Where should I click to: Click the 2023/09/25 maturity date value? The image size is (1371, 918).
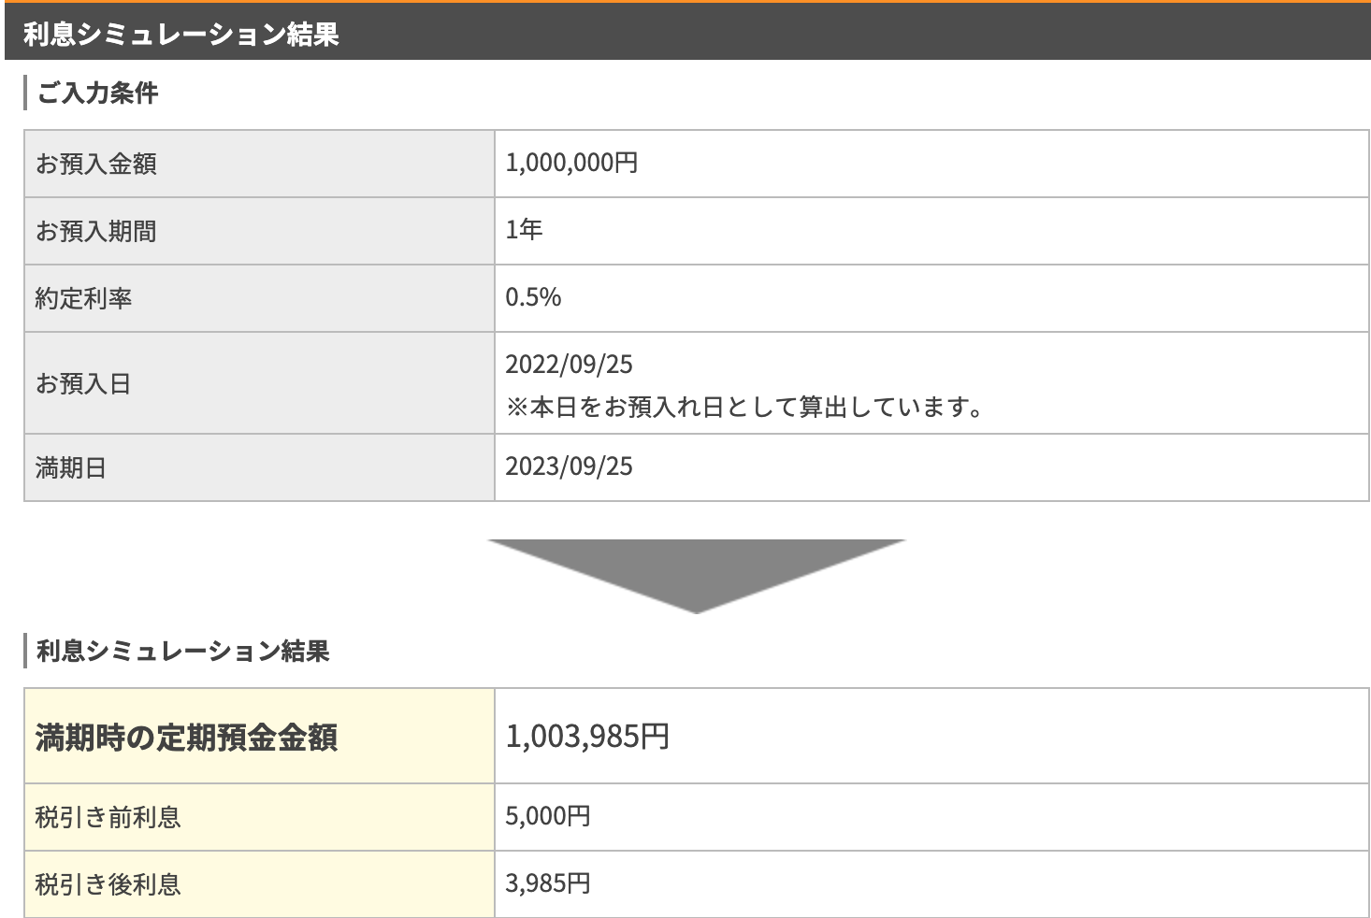point(569,466)
